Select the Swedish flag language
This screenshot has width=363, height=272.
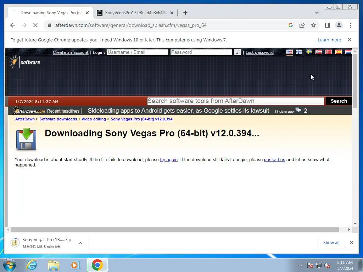pos(309,52)
